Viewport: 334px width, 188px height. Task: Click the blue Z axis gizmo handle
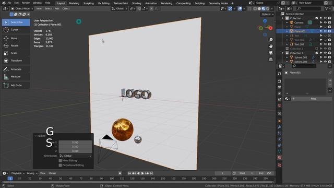[265, 21]
